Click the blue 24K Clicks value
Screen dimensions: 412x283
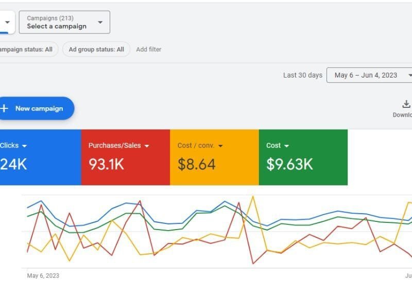[13, 164]
